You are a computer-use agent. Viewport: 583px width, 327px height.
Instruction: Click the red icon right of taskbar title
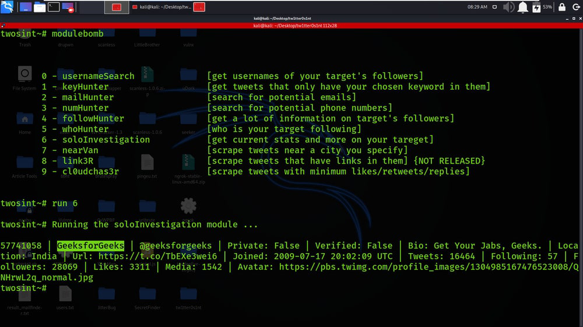click(199, 7)
